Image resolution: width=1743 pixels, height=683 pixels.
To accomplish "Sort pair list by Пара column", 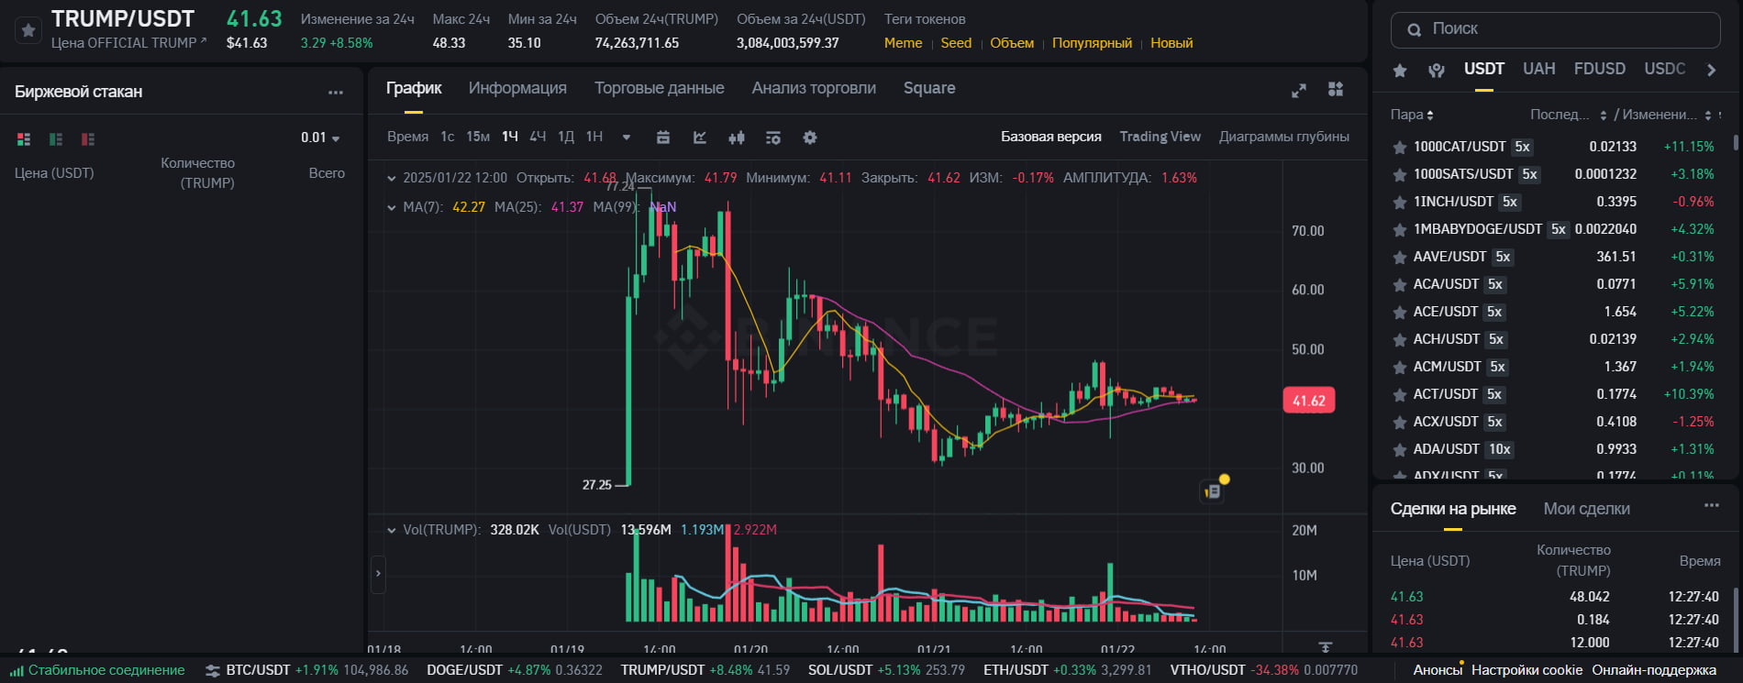I will pyautogui.click(x=1412, y=115).
